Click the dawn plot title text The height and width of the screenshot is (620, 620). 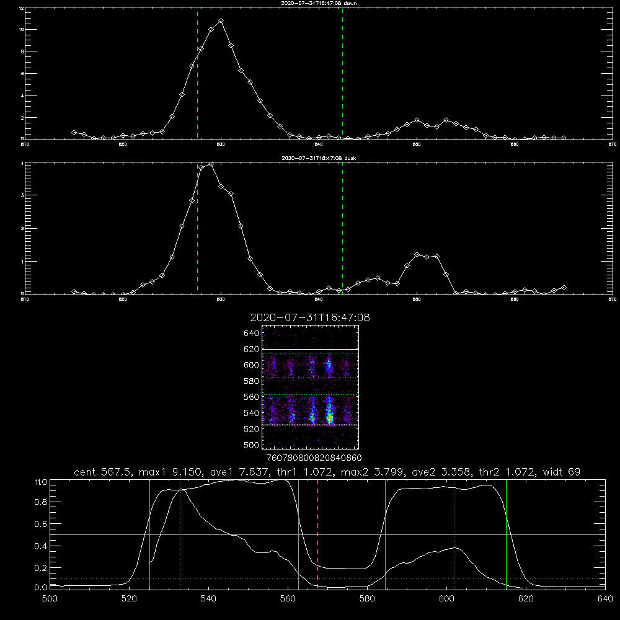pyautogui.click(x=319, y=3)
